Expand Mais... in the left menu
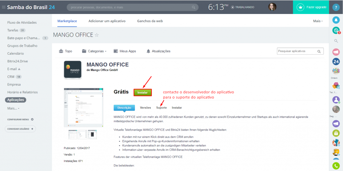This screenshot has height=171, width=343. coord(13,108)
